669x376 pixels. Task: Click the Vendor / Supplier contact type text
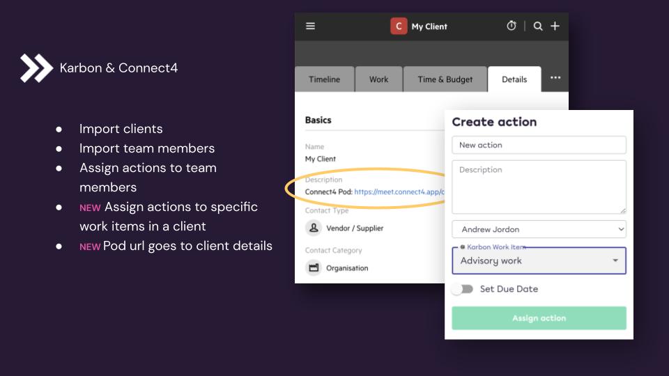(355, 228)
